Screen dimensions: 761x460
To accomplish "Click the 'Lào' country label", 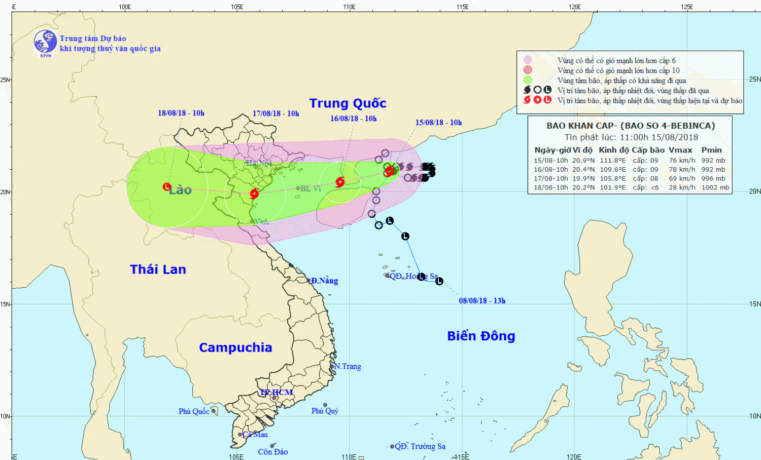I will (x=181, y=190).
